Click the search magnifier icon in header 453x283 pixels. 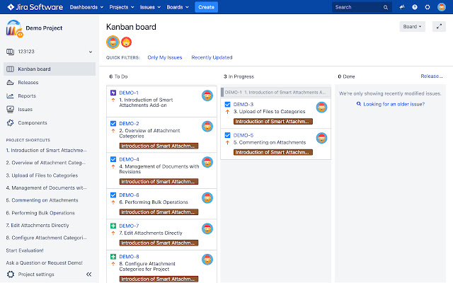point(386,8)
